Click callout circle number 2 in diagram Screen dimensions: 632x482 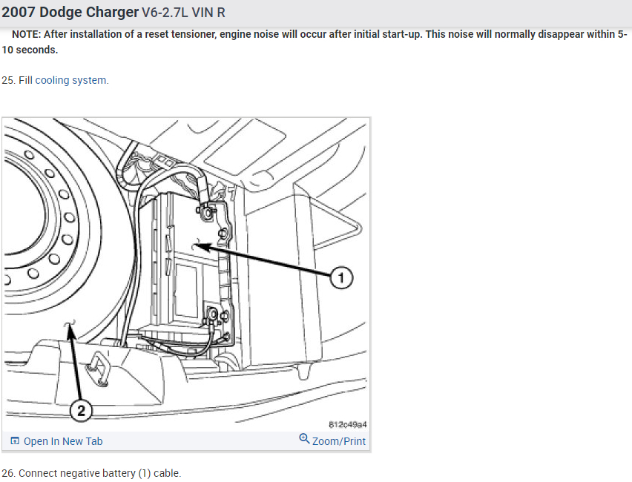[x=81, y=411]
